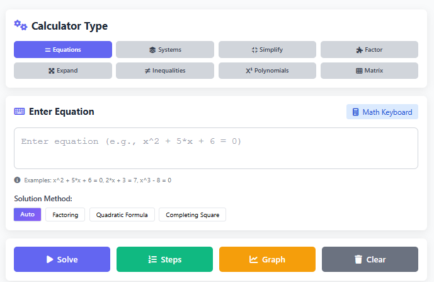This screenshot has height=282, width=434.
Task: Choose the Inequalities calculator type
Action: click(165, 71)
